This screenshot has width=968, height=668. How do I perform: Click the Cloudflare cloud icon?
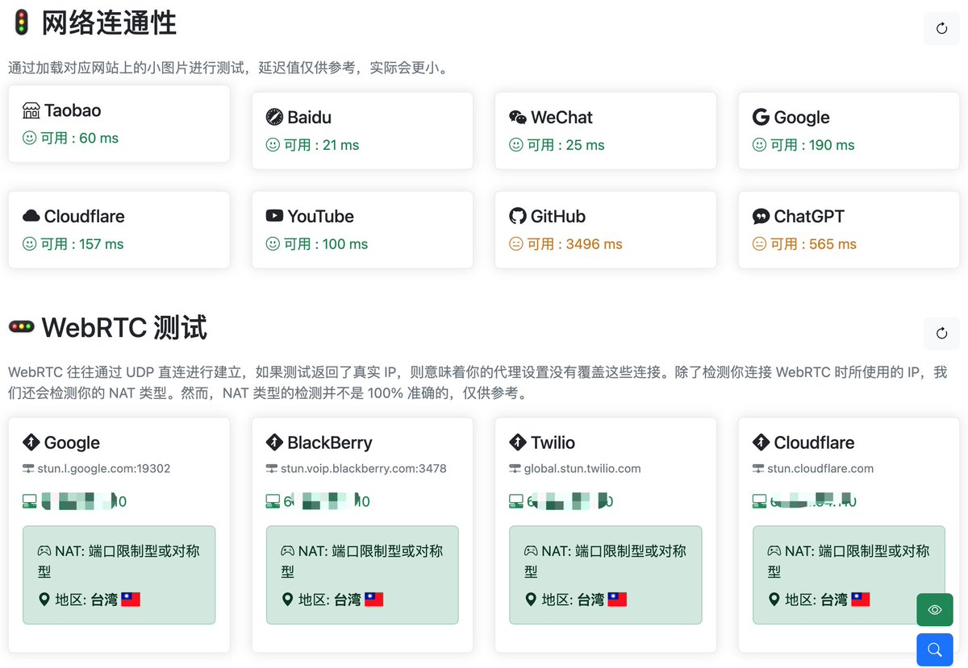tap(30, 216)
